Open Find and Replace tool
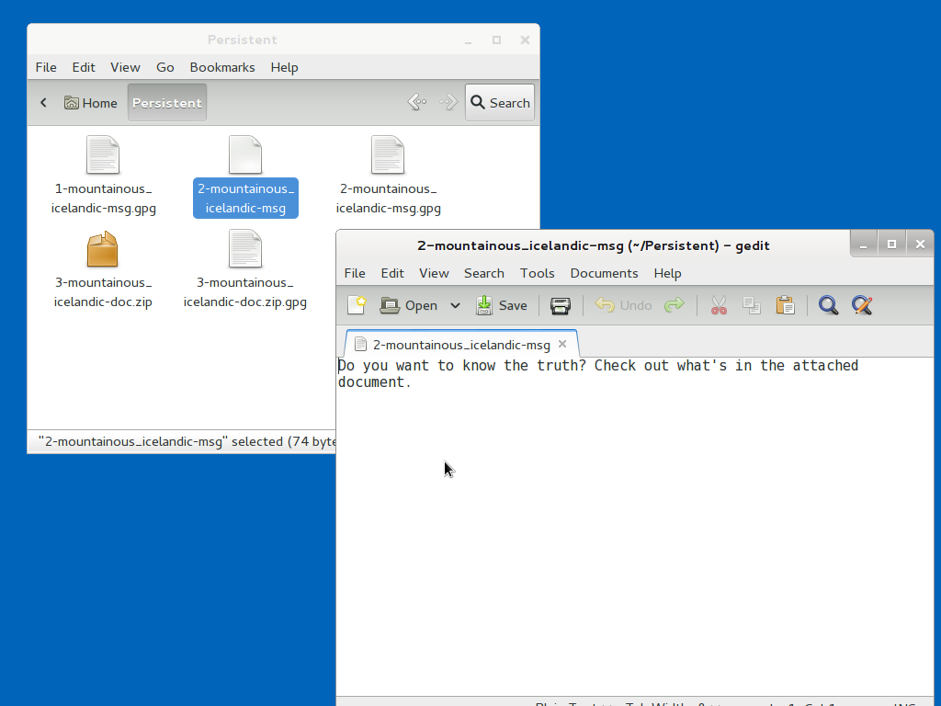This screenshot has height=706, width=941. (862, 305)
